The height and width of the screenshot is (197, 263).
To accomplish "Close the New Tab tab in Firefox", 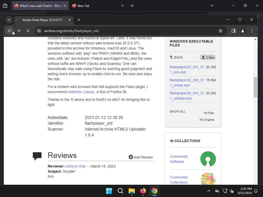I will click(x=123, y=6).
